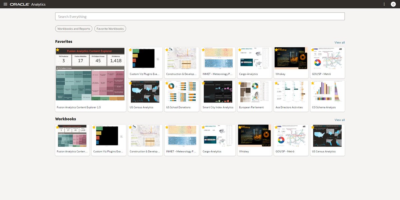Viewport: 400px width, 200px height.
Task: Toggle favorite star on US School Donations card
Action: [166, 83]
